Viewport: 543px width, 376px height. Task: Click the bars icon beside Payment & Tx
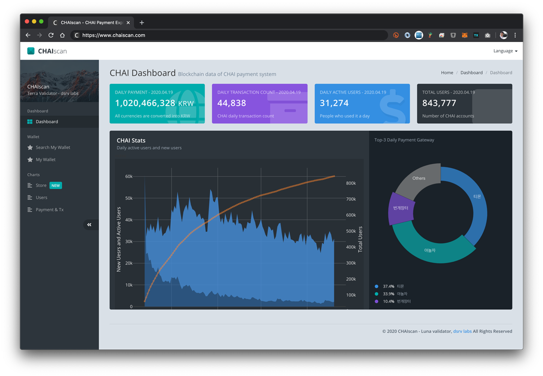(x=30, y=210)
